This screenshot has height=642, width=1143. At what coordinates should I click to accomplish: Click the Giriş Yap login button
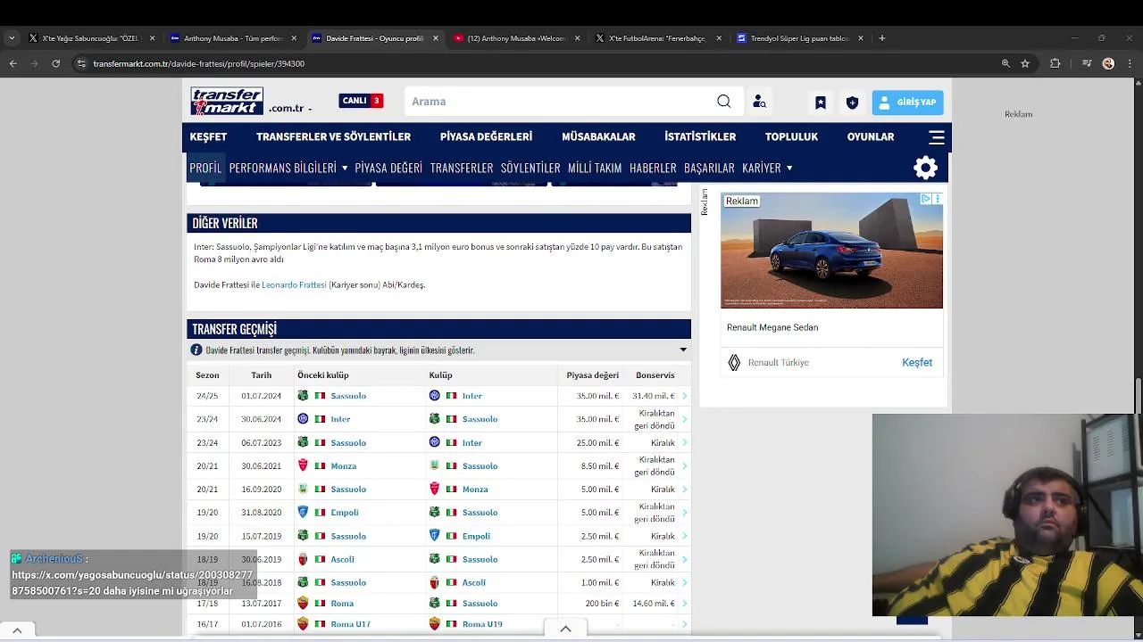[907, 103]
